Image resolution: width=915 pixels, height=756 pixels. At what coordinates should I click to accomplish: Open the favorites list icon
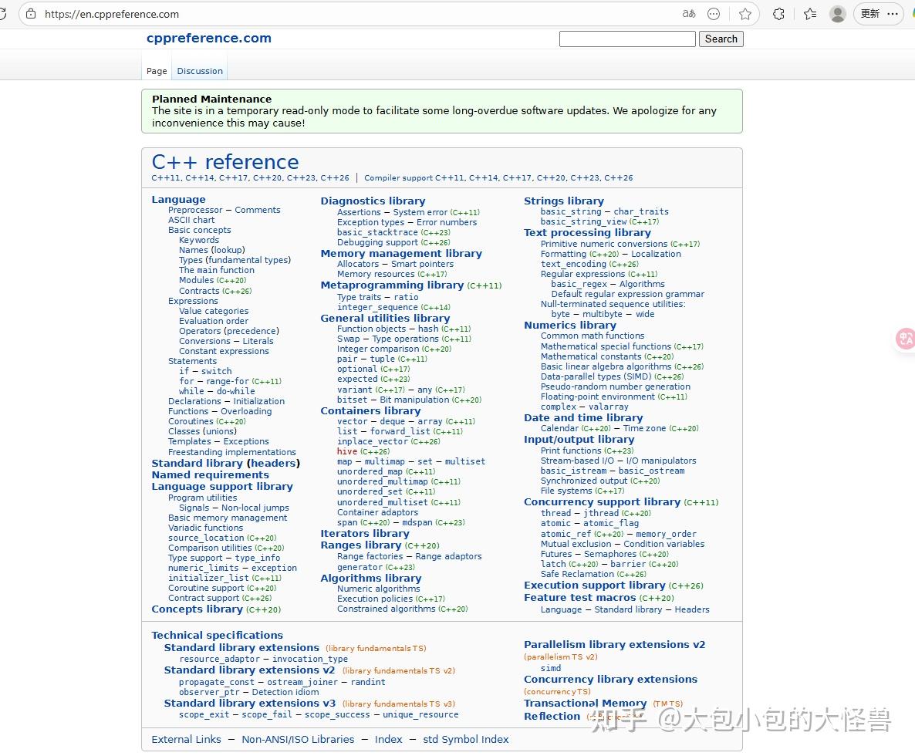pos(810,14)
